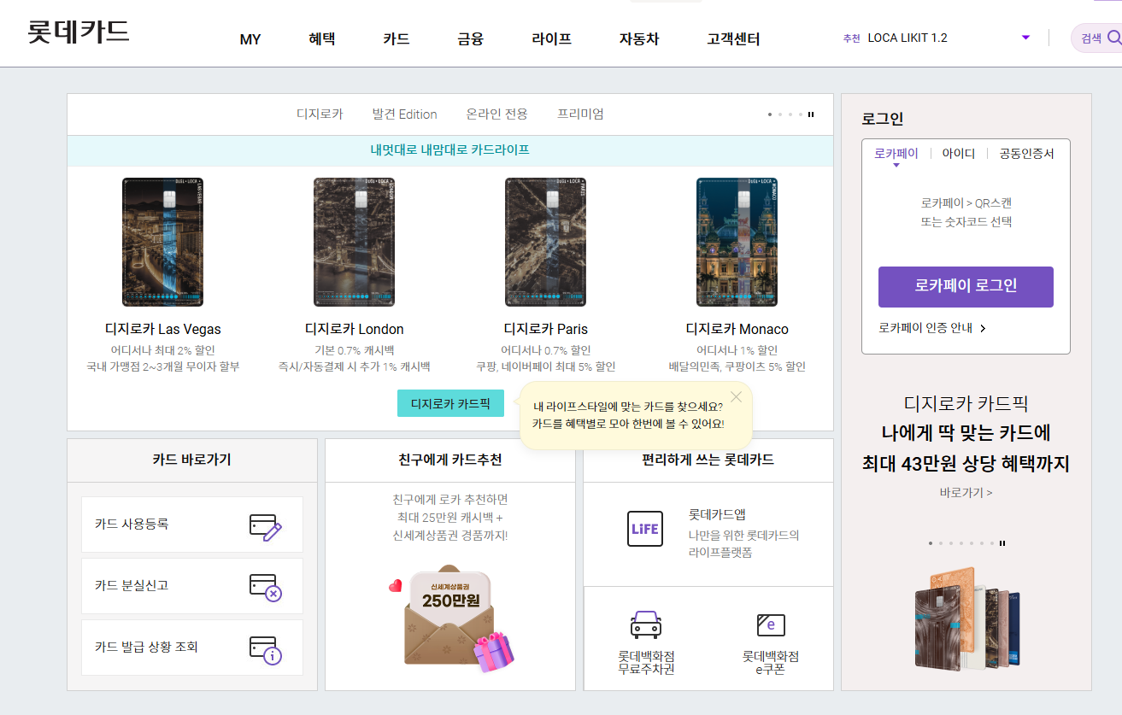Click the 롯데카드앱 text link
Screen dimensions: 1122x715
(718, 514)
